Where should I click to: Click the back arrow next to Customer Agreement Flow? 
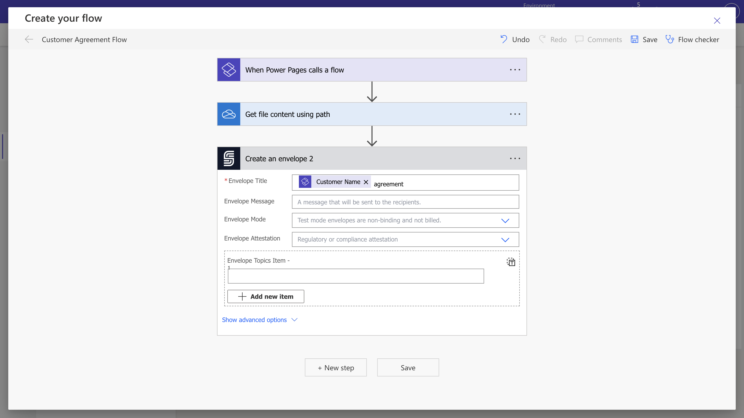click(x=28, y=39)
